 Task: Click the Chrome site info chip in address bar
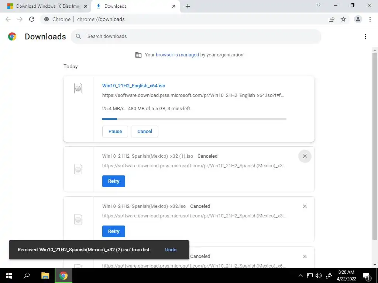point(58,19)
